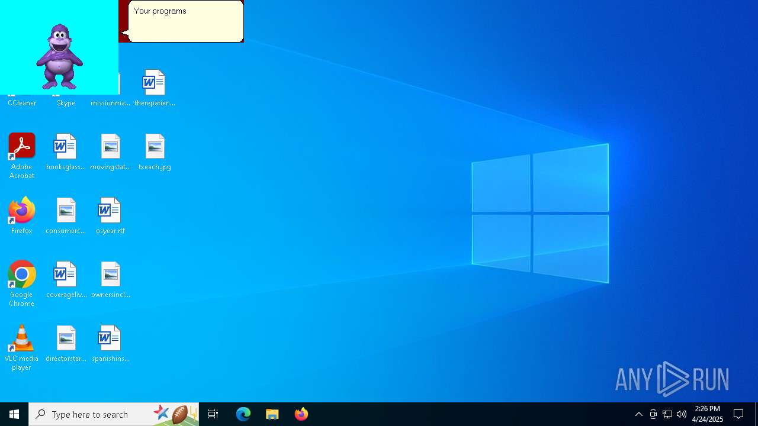Select the movingstat image file
The height and width of the screenshot is (426, 758).
tap(110, 152)
